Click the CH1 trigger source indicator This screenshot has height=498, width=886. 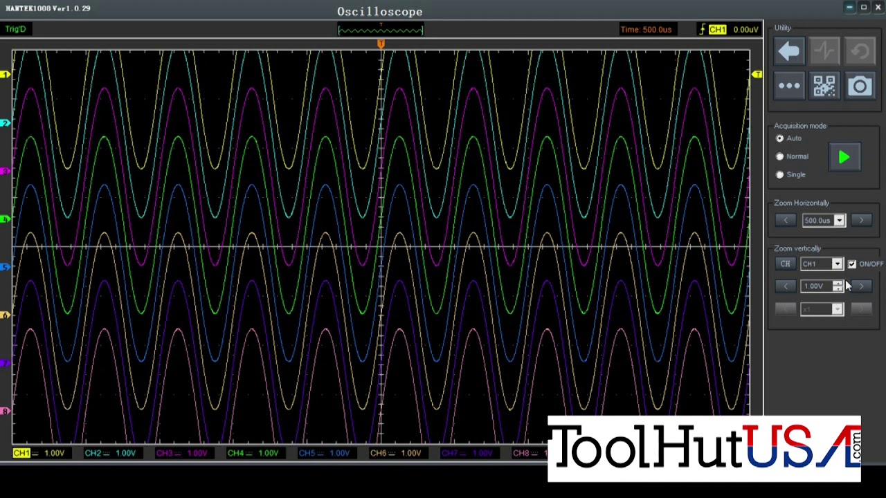717,30
